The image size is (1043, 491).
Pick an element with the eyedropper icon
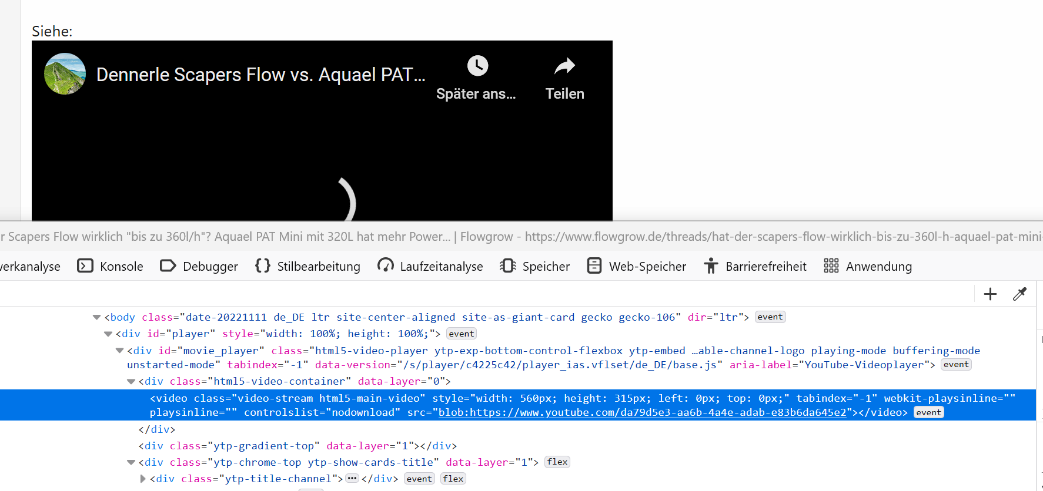point(1019,294)
